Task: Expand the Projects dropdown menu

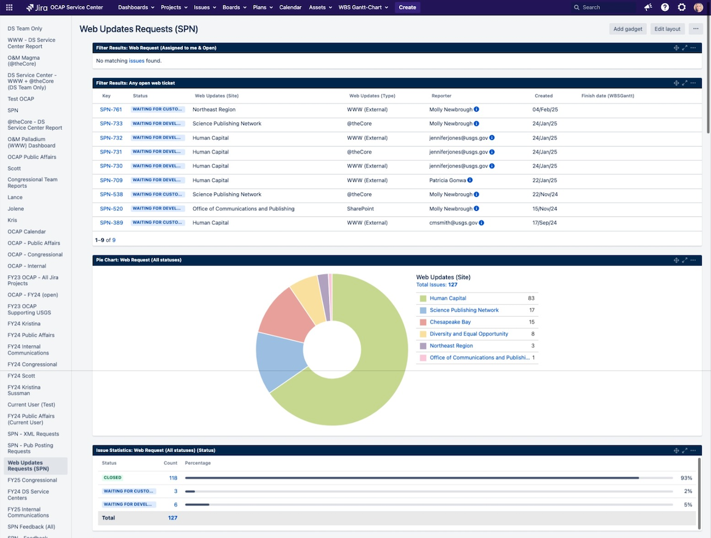Action: click(174, 7)
